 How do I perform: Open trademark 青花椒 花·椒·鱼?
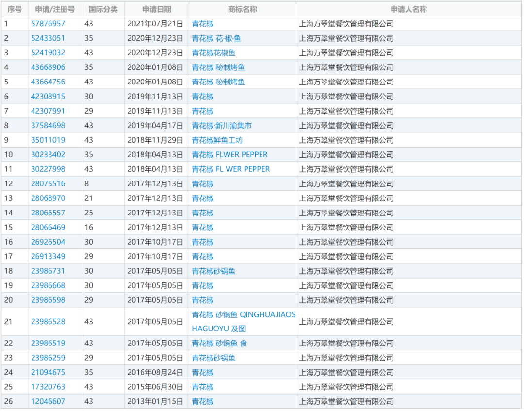click(216, 38)
